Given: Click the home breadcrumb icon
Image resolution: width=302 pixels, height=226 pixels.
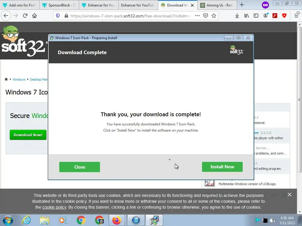Looking at the screenshot, I should 6,79.
